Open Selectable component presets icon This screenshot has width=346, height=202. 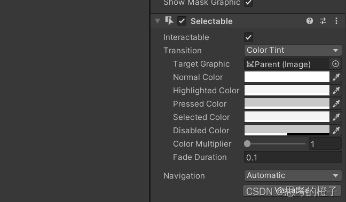[x=323, y=21]
